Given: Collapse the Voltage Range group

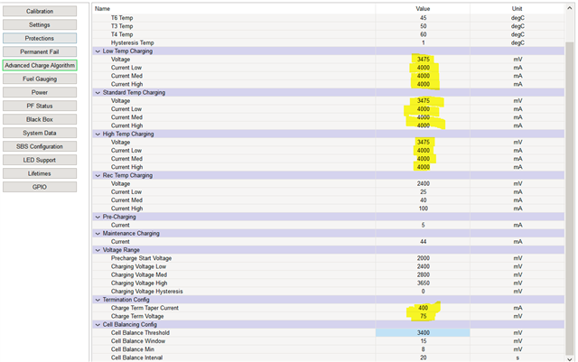Looking at the screenshot, I should click(x=98, y=250).
